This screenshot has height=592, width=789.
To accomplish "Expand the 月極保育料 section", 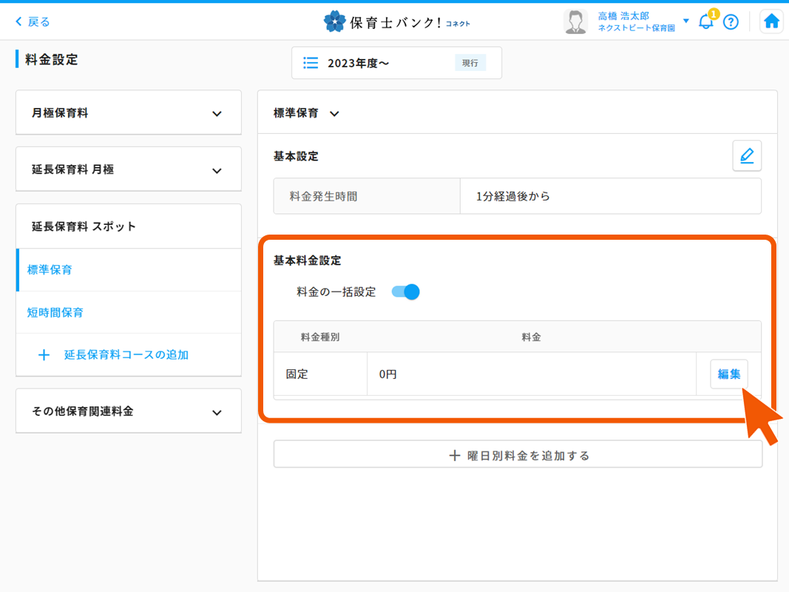I will click(x=217, y=114).
